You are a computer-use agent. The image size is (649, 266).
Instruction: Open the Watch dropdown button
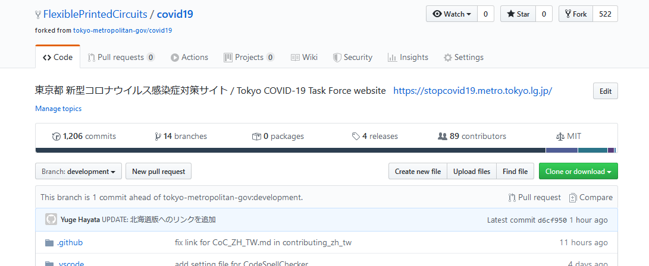click(x=452, y=14)
